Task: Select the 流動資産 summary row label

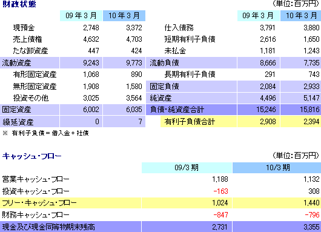Action: click(x=16, y=62)
